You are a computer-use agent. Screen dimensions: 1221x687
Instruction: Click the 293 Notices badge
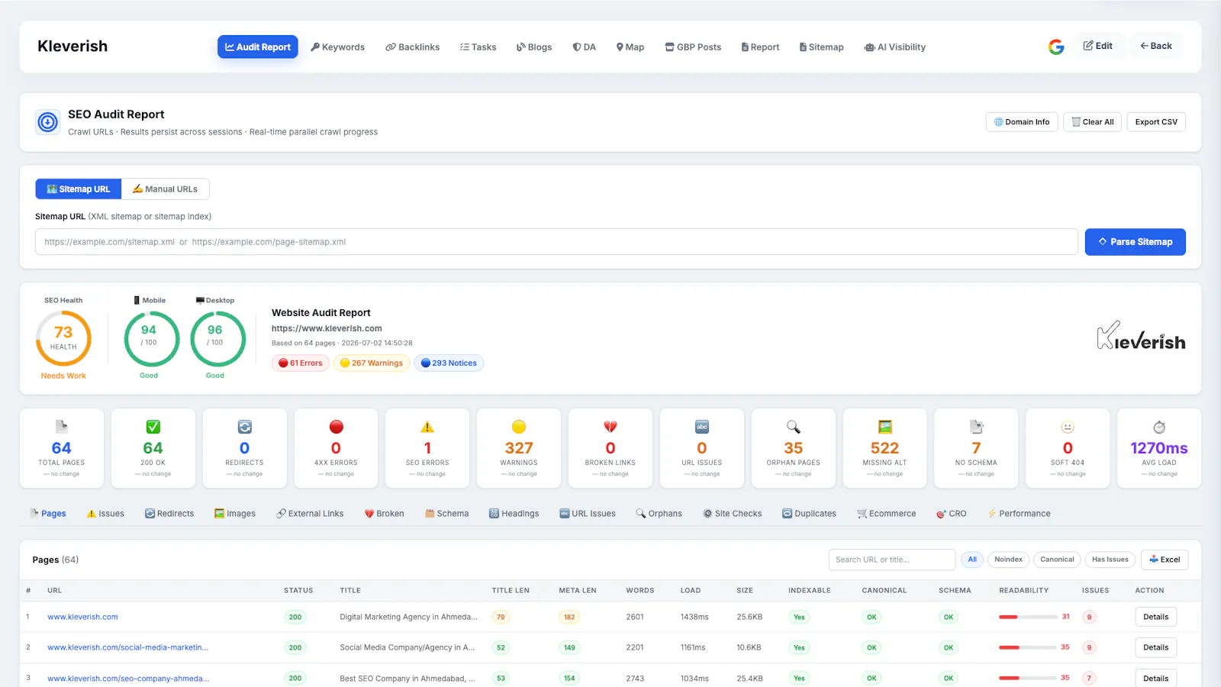449,363
